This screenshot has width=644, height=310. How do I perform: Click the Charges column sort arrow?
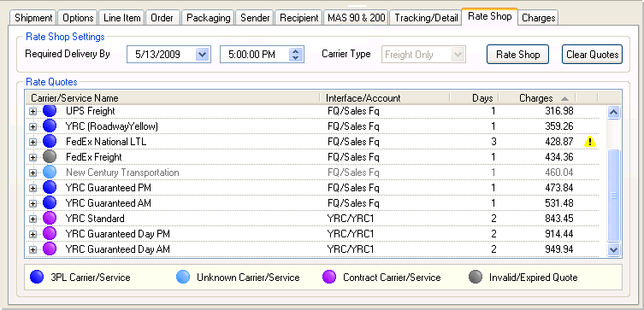point(564,98)
